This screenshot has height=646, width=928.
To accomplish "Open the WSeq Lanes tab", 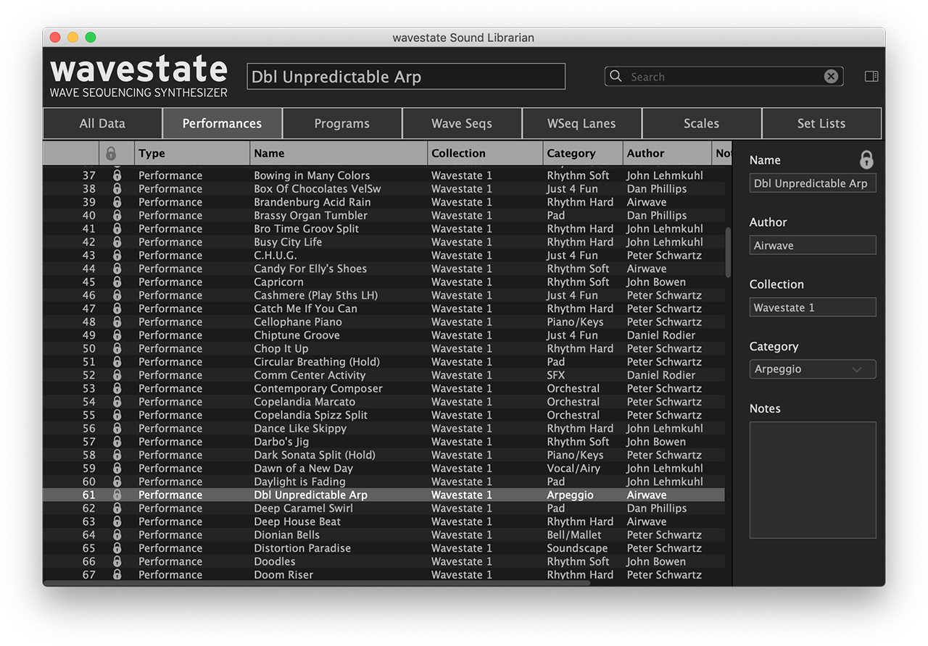I will 581,123.
